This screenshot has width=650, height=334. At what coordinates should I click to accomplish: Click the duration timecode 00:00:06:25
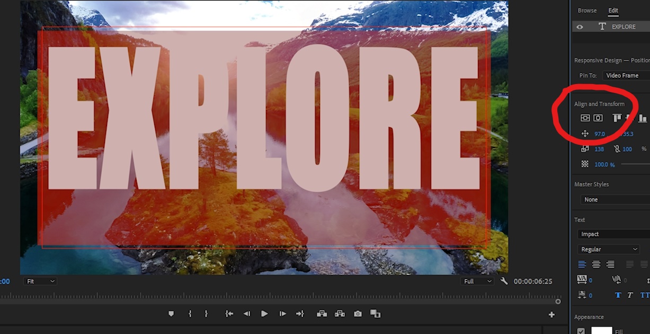(x=533, y=281)
